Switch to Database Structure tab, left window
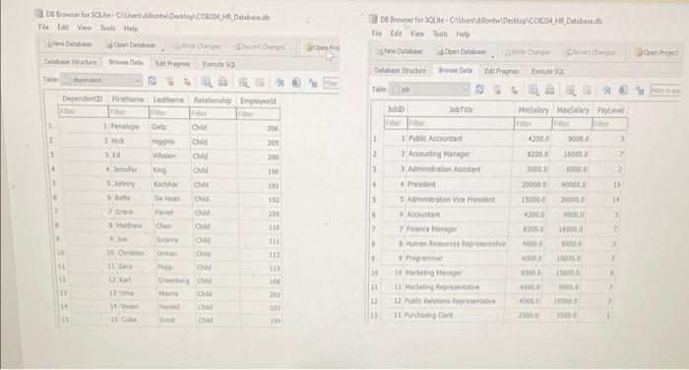 [70, 62]
